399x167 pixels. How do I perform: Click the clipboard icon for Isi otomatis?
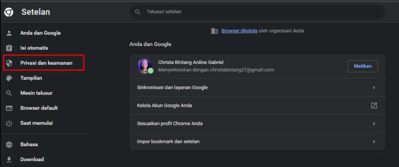9,48
